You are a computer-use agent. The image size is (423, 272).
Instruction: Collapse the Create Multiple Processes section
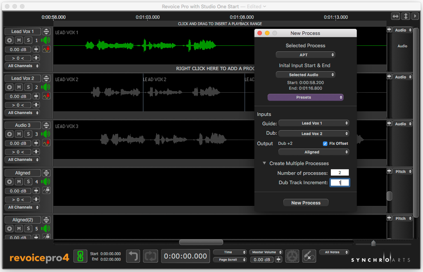264,163
